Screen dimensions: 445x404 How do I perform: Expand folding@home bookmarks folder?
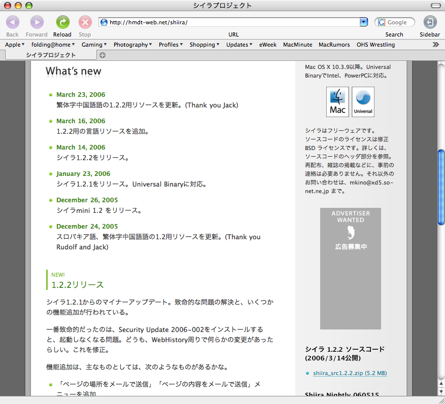coord(53,45)
